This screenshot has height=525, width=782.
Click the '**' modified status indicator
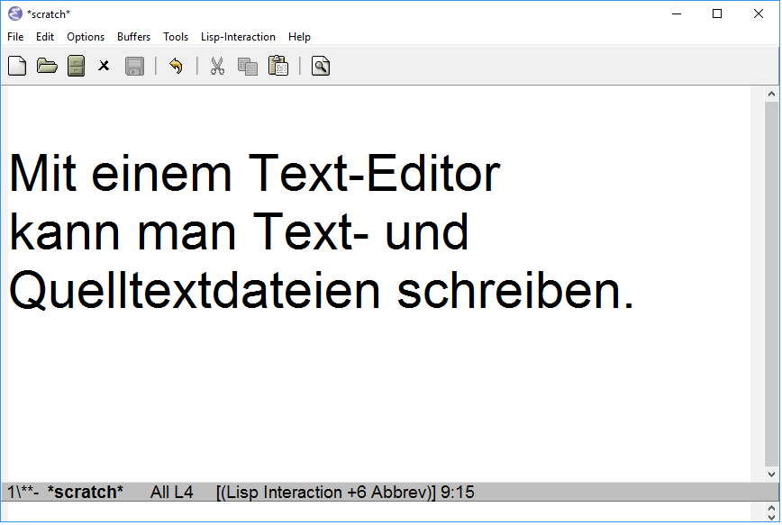click(x=26, y=493)
